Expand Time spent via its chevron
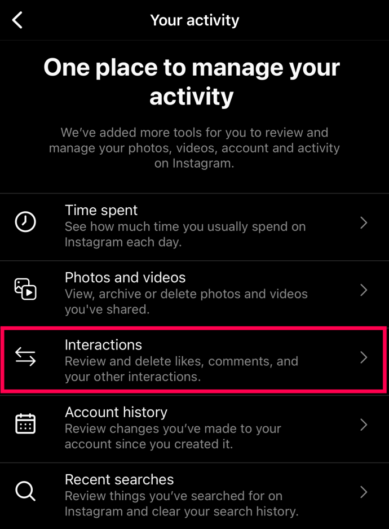Screen dimensions: 389x529 point(364,222)
